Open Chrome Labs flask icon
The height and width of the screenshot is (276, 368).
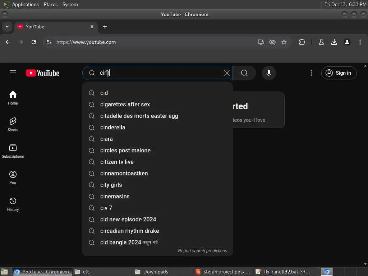(x=321, y=42)
